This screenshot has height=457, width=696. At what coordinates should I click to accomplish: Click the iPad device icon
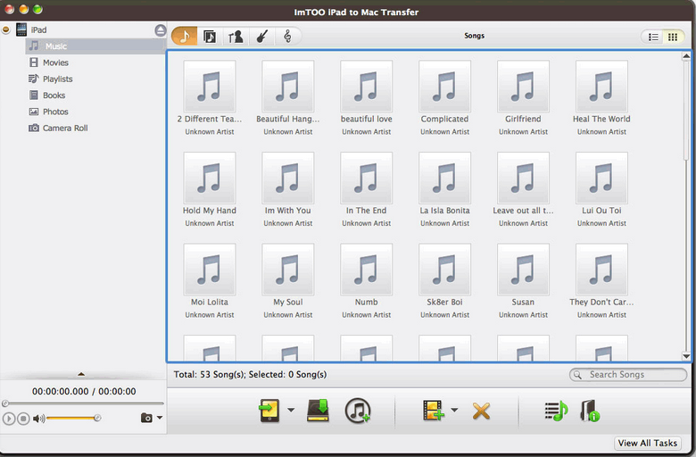click(21, 29)
